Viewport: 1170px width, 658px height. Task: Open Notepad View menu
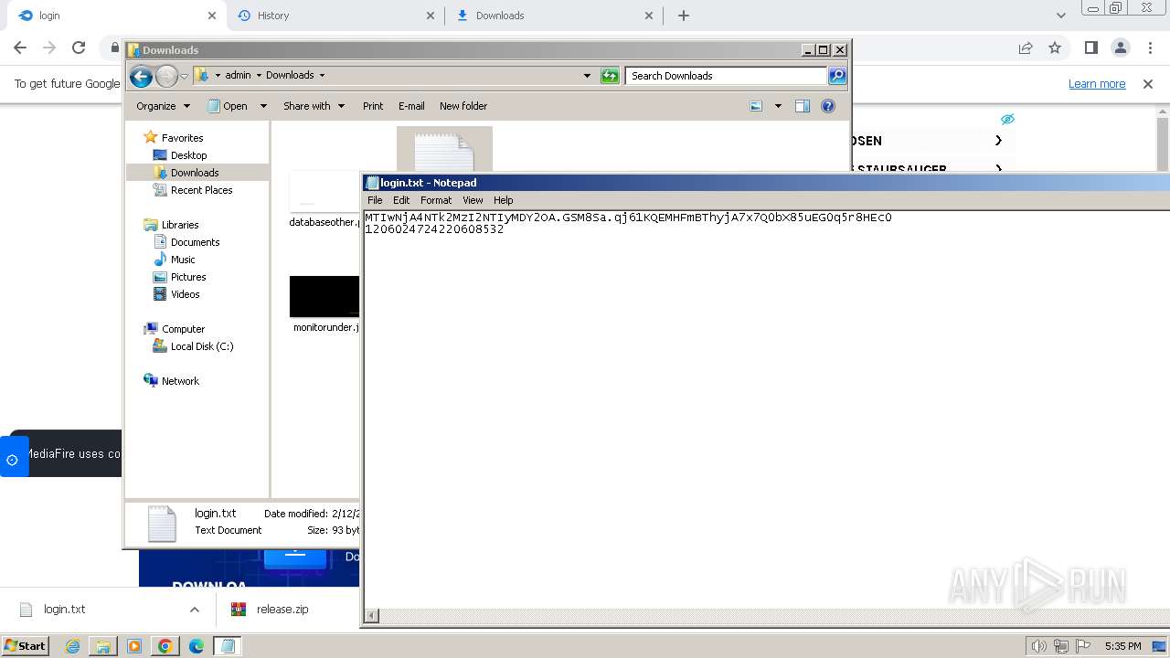click(x=473, y=200)
